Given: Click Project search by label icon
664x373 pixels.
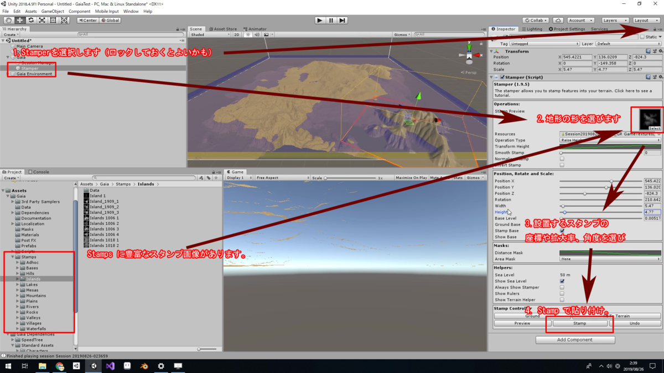Looking at the screenshot, I should (209, 178).
